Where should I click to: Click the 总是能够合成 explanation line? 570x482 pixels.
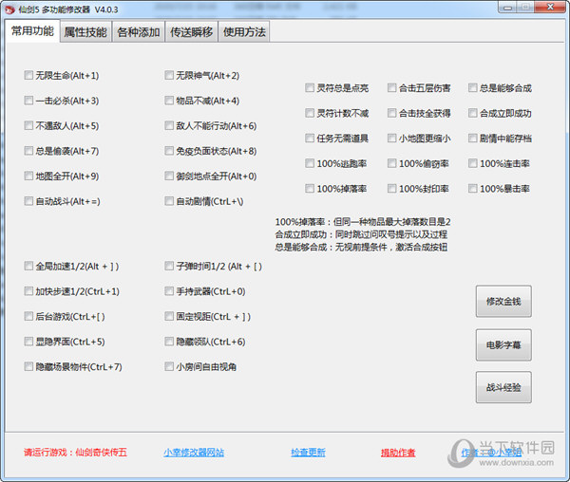(361, 248)
